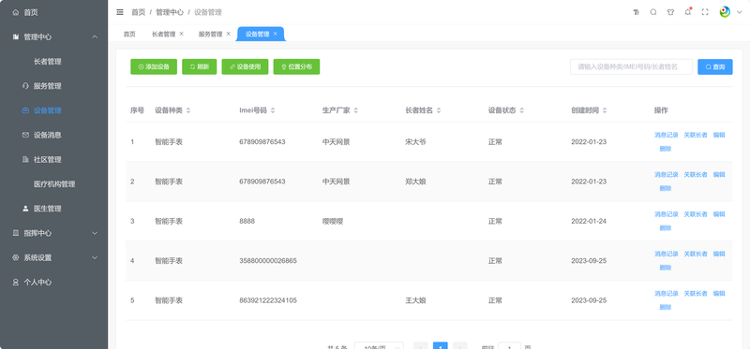Click 关联长者 for 宋大爷 row
750x349 pixels.
(696, 135)
